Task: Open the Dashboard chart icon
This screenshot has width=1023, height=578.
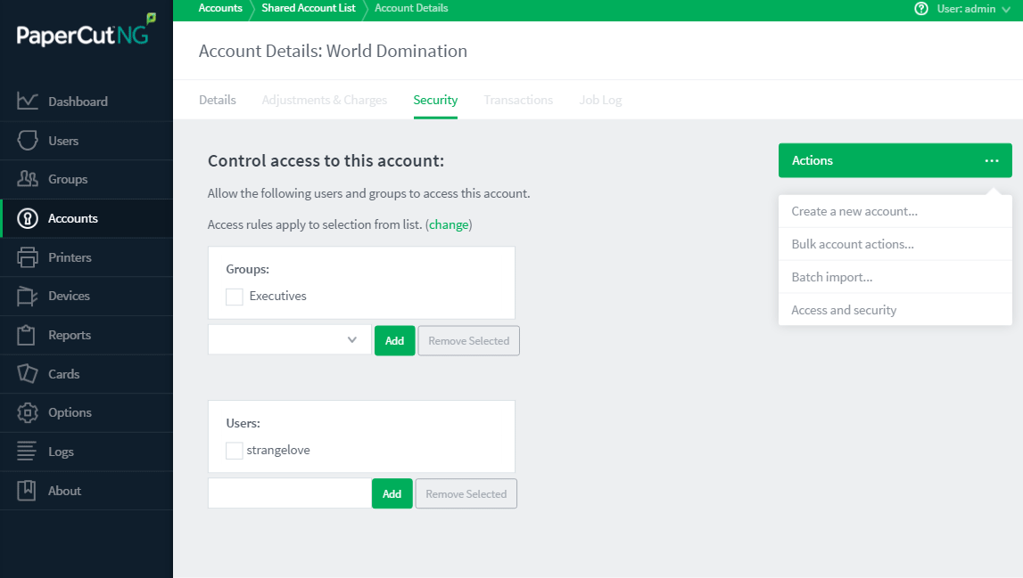Action: (28, 101)
